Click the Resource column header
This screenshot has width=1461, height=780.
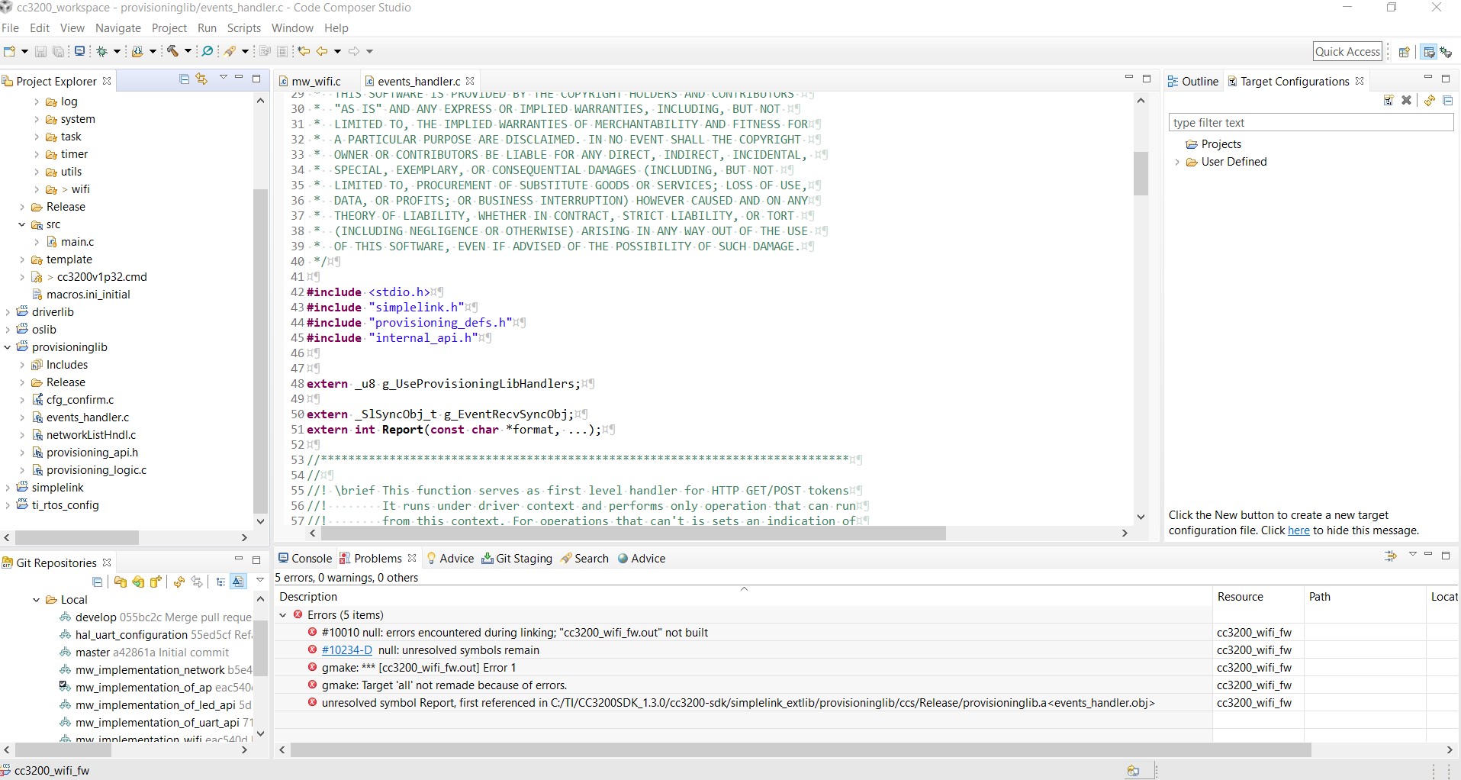tap(1257, 597)
